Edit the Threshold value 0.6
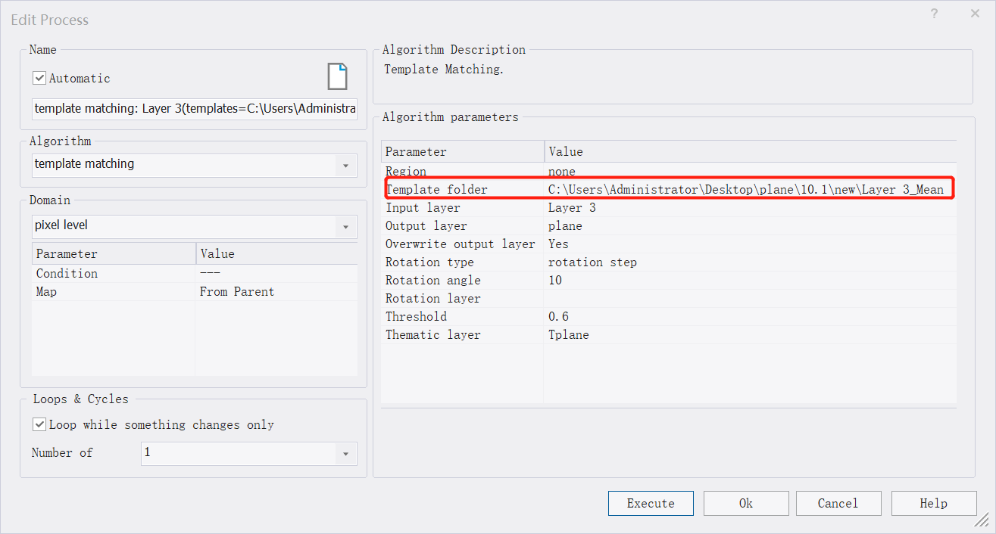Image resolution: width=996 pixels, height=534 pixels. (559, 316)
